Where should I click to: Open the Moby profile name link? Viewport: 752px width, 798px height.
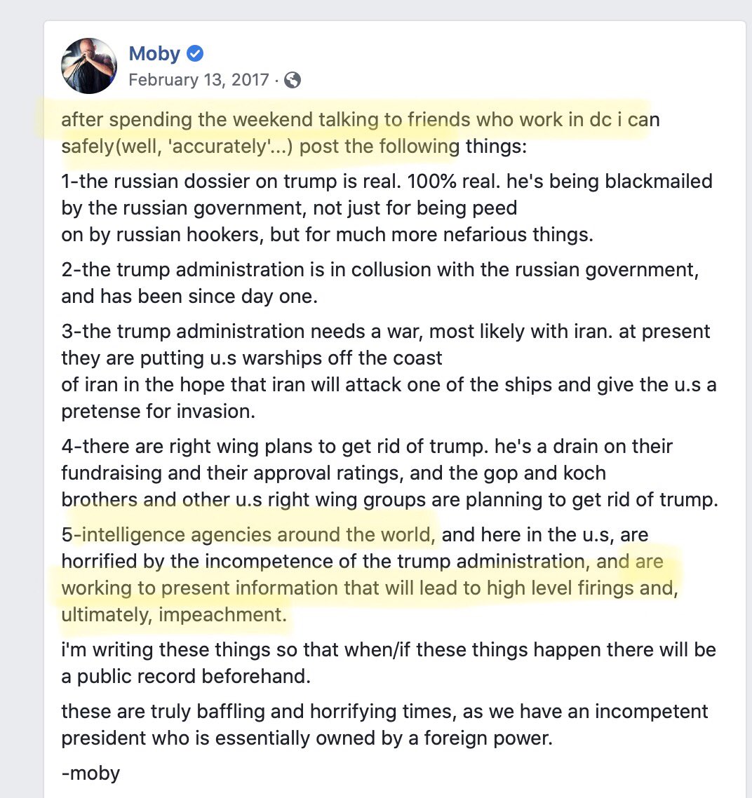point(154,53)
